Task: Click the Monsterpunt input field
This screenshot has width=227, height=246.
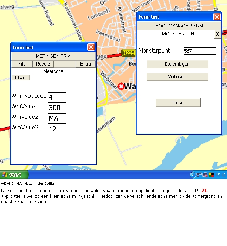Action: pos(200,51)
